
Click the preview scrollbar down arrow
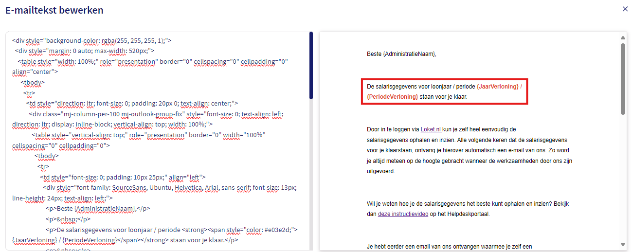[623, 244]
